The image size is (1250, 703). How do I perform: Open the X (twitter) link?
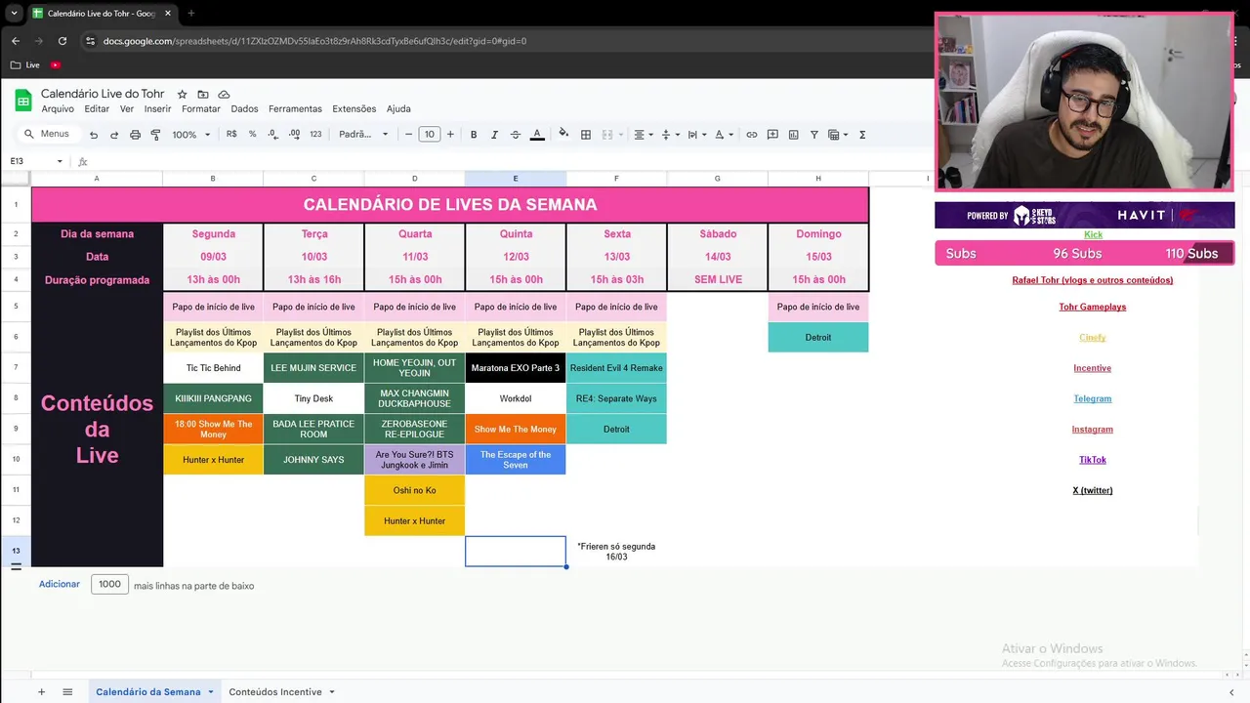click(x=1093, y=490)
